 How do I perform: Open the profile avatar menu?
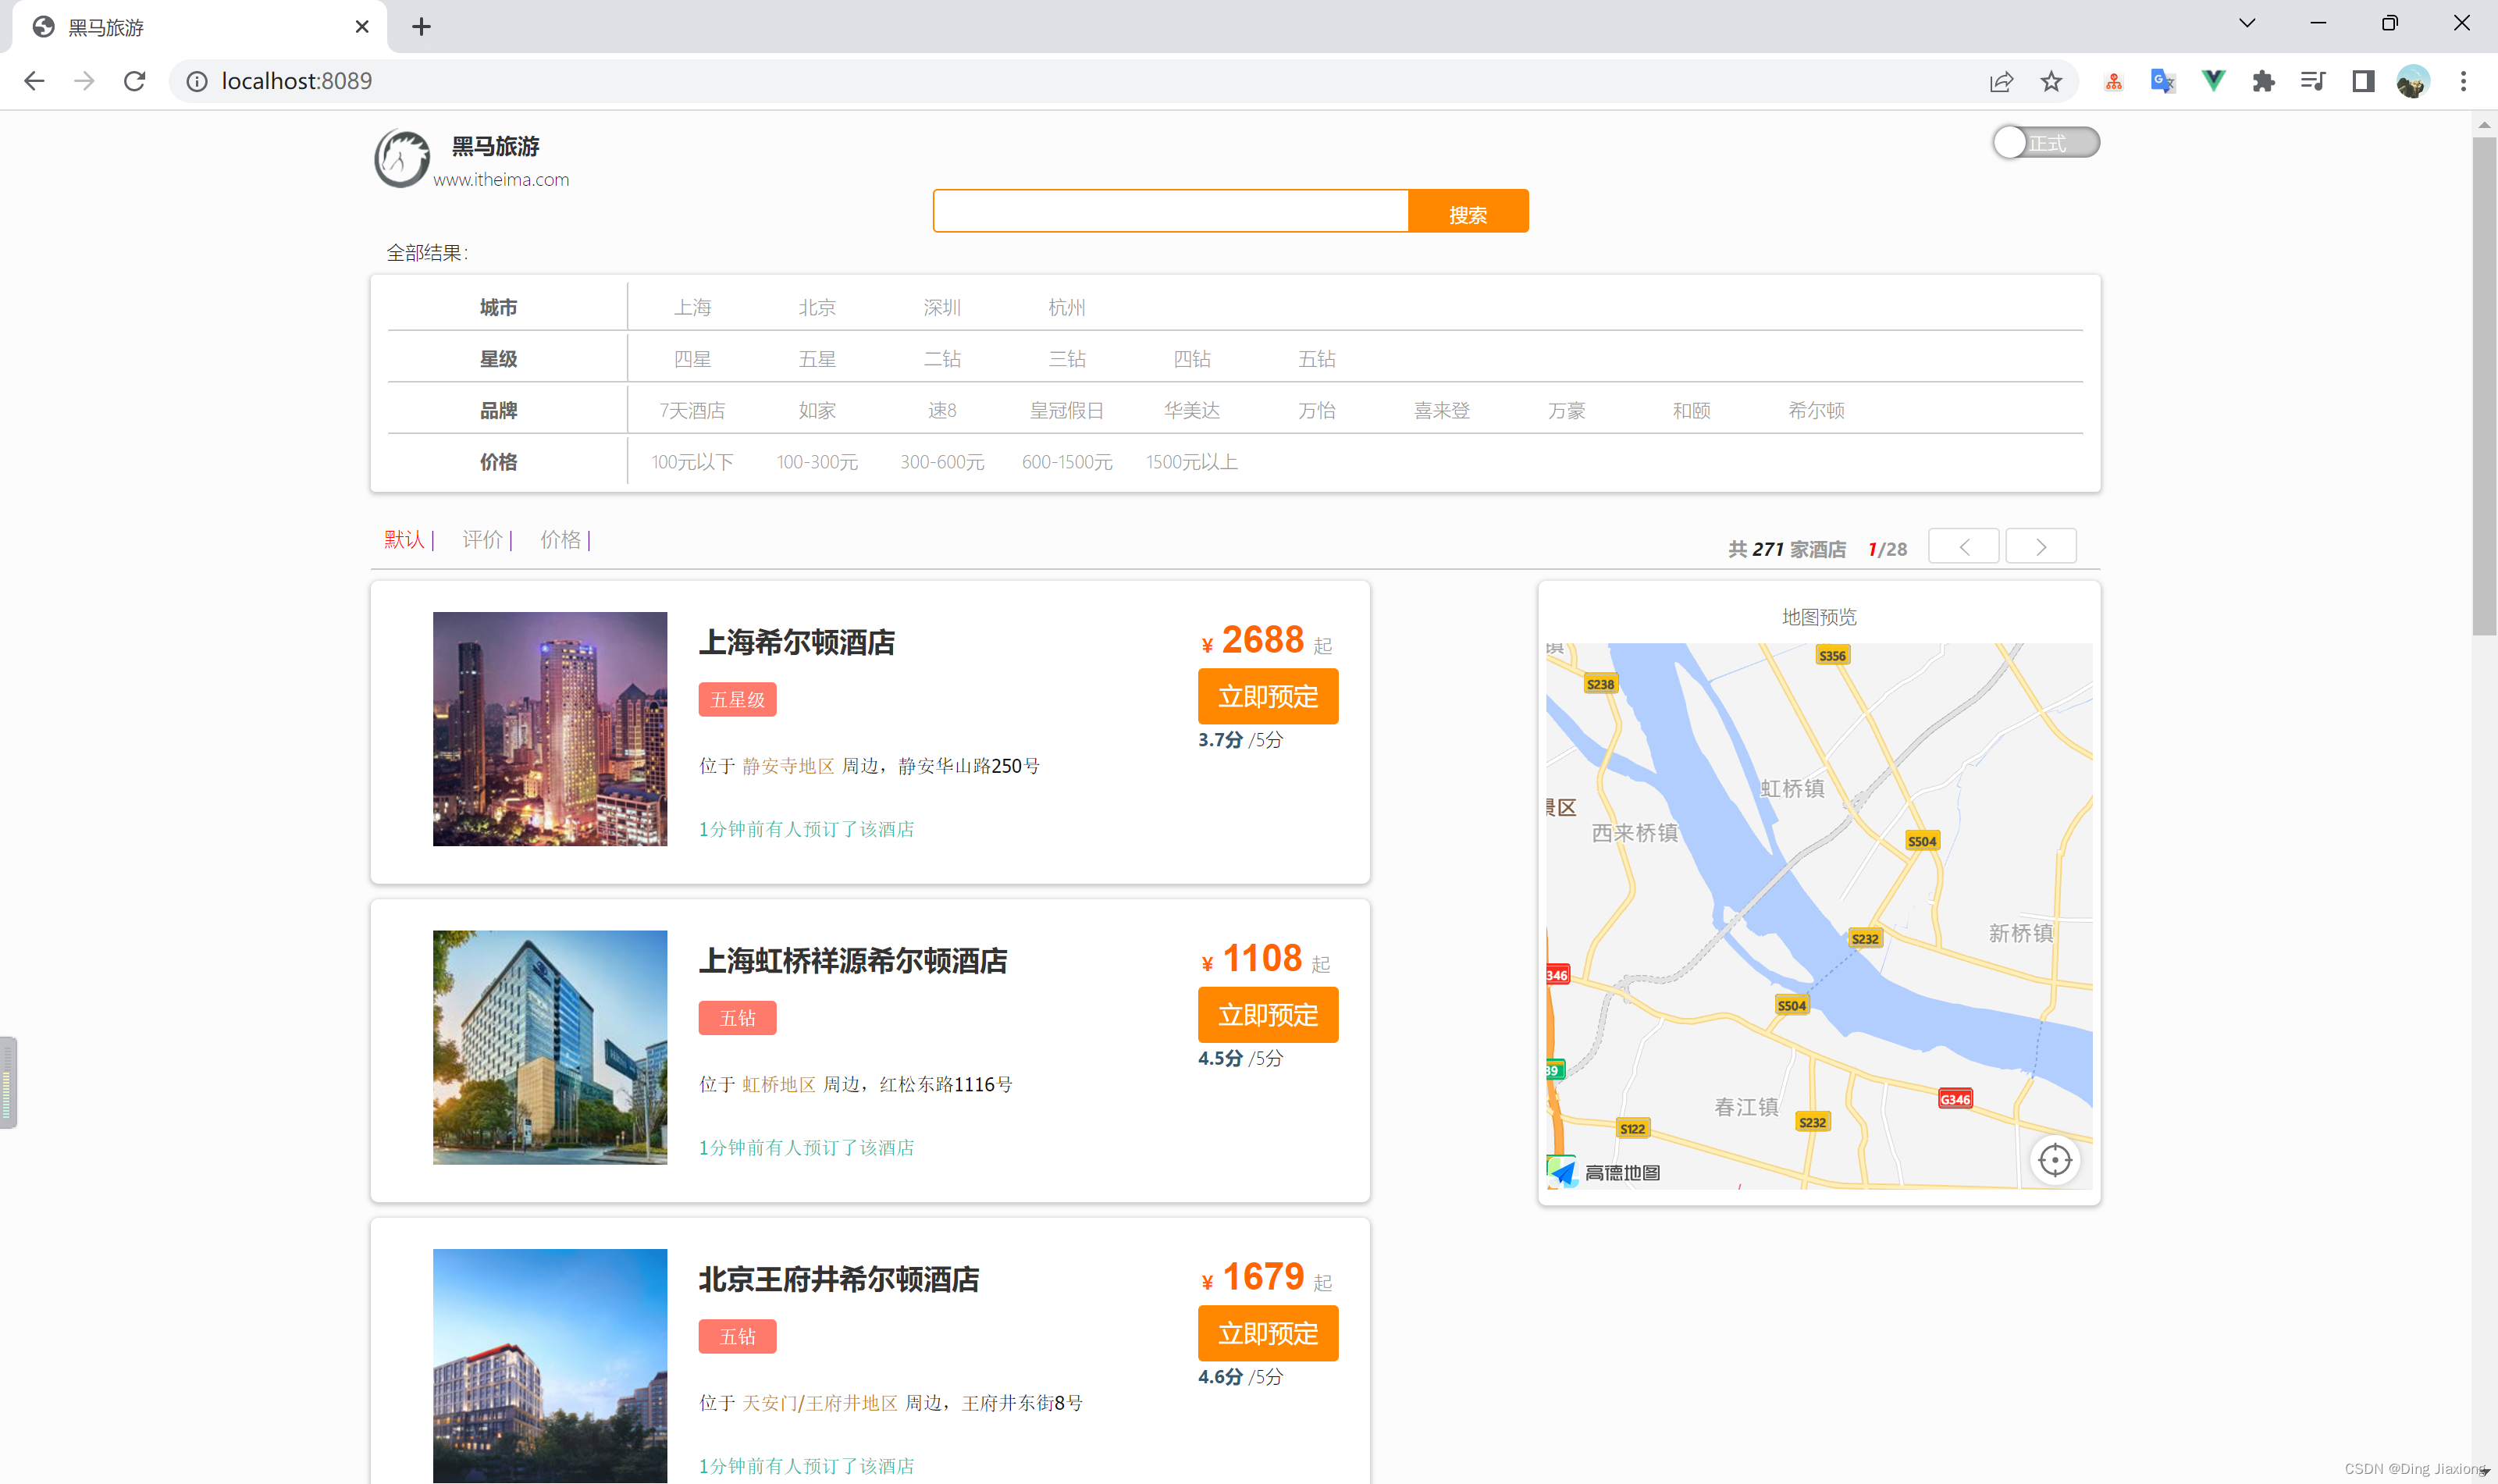point(2413,81)
